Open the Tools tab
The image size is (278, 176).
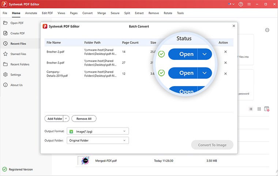pyautogui.click(x=180, y=13)
